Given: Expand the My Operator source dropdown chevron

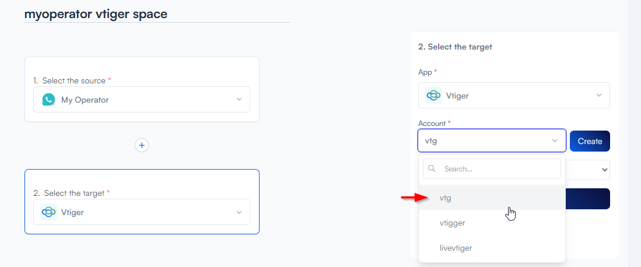Looking at the screenshot, I should (x=239, y=100).
